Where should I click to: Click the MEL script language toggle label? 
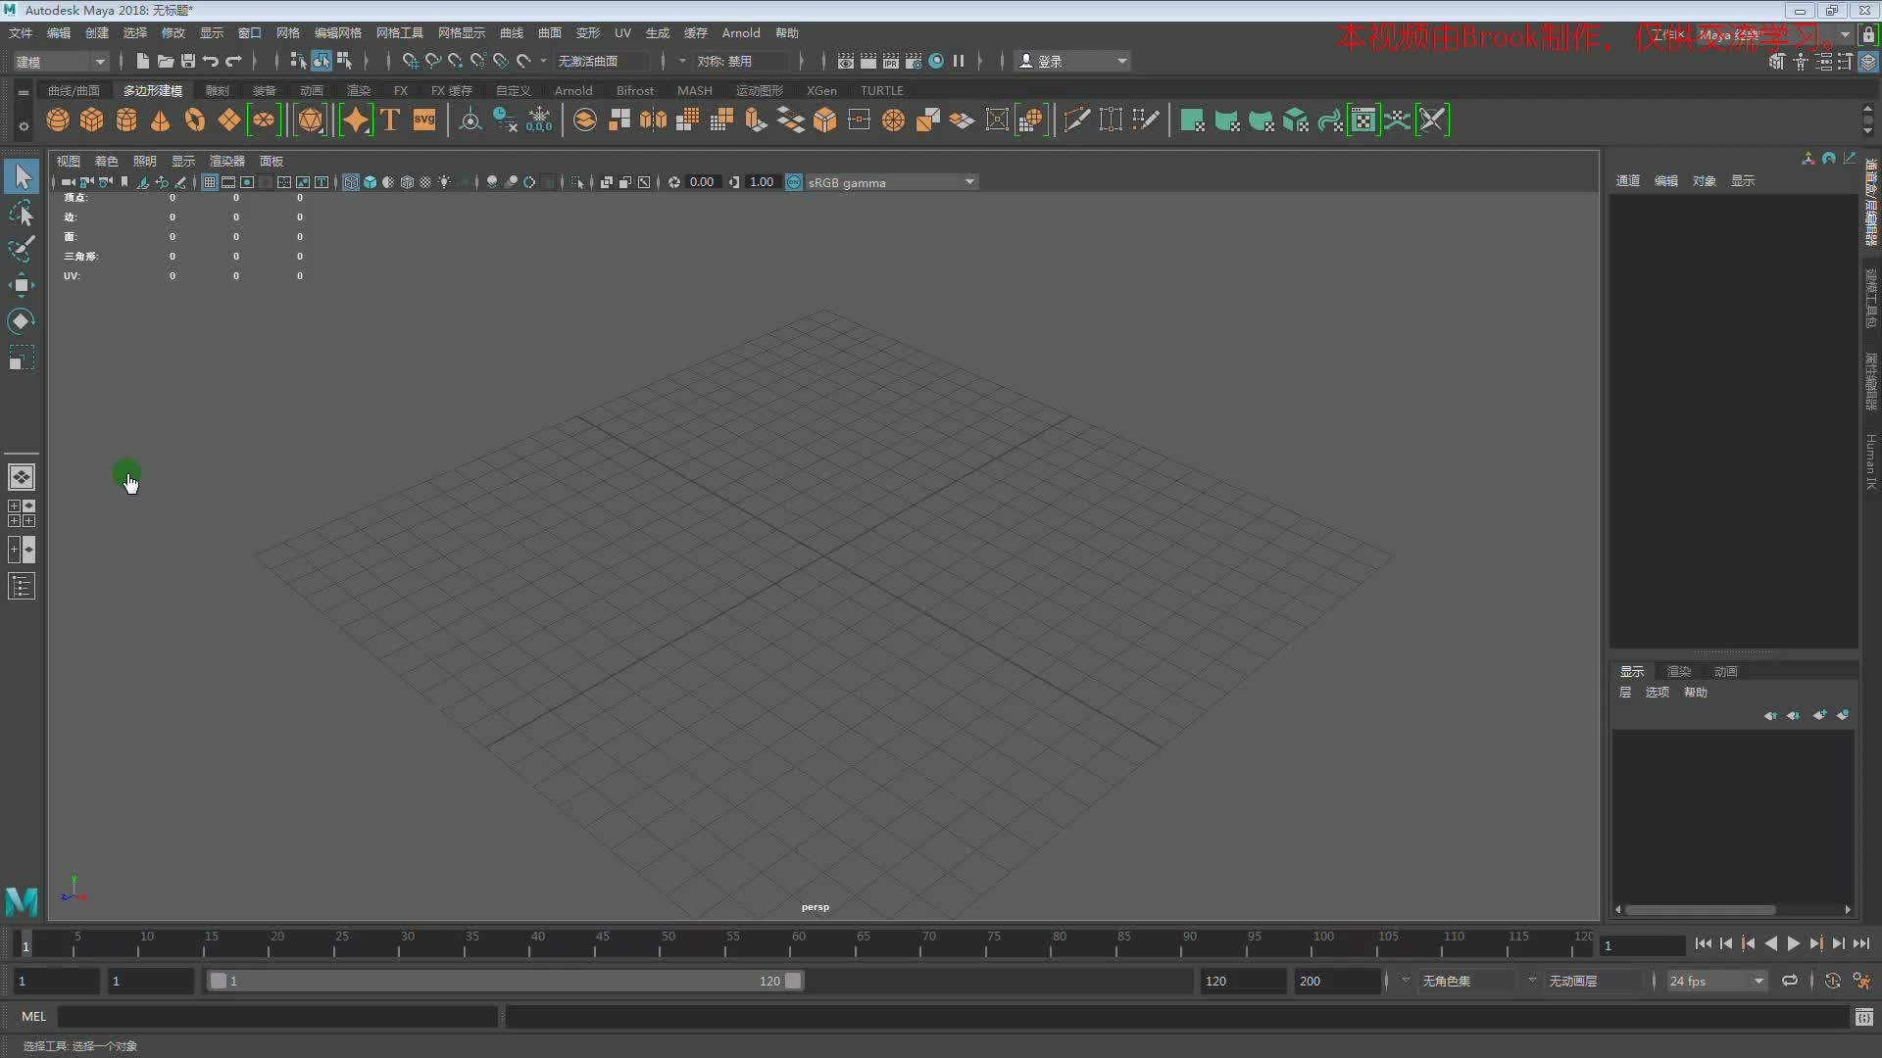34,1017
